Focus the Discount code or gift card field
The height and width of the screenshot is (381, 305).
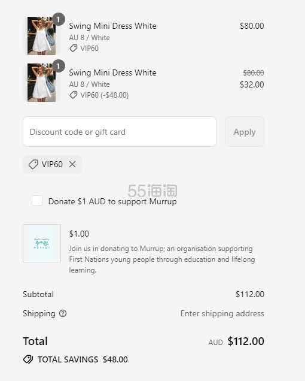click(120, 131)
